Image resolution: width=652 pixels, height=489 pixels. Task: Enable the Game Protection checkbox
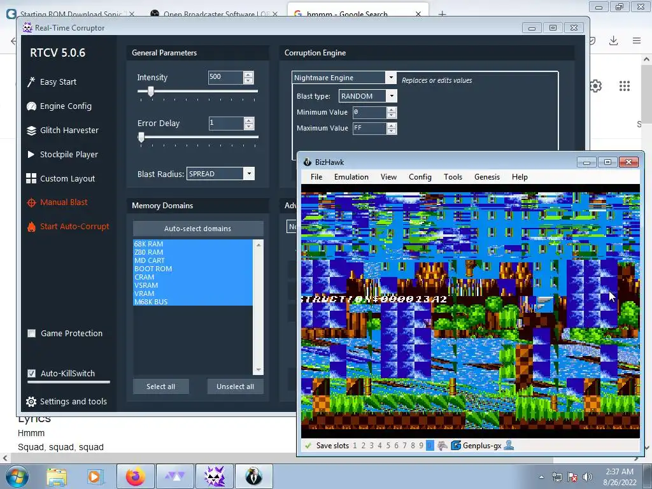[32, 334]
